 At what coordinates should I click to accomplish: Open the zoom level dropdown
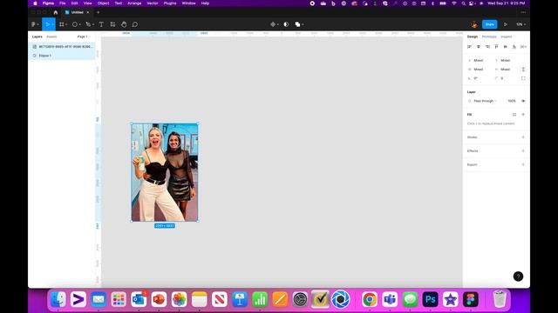coord(521,24)
